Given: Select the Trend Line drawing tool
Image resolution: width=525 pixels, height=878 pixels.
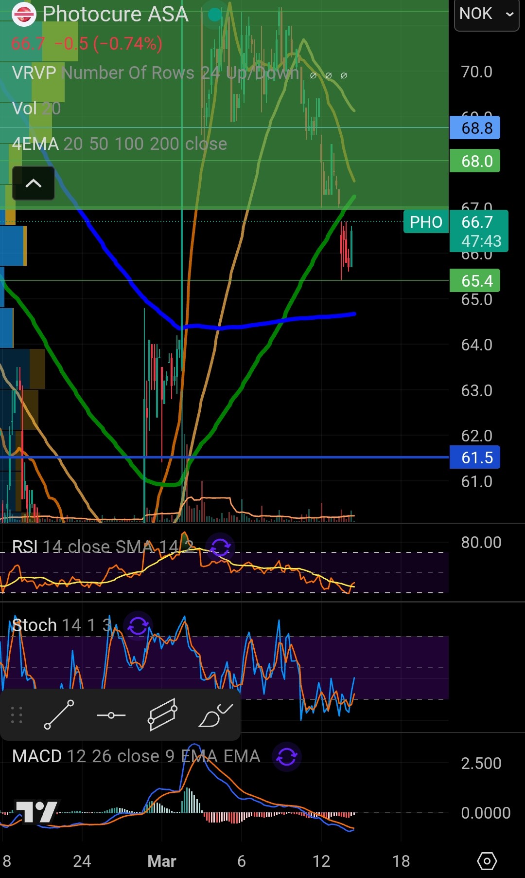Looking at the screenshot, I should pos(59,715).
